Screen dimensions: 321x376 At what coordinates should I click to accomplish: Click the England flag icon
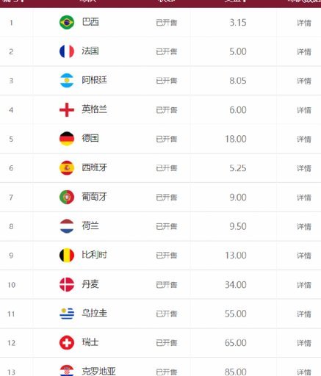67,109
